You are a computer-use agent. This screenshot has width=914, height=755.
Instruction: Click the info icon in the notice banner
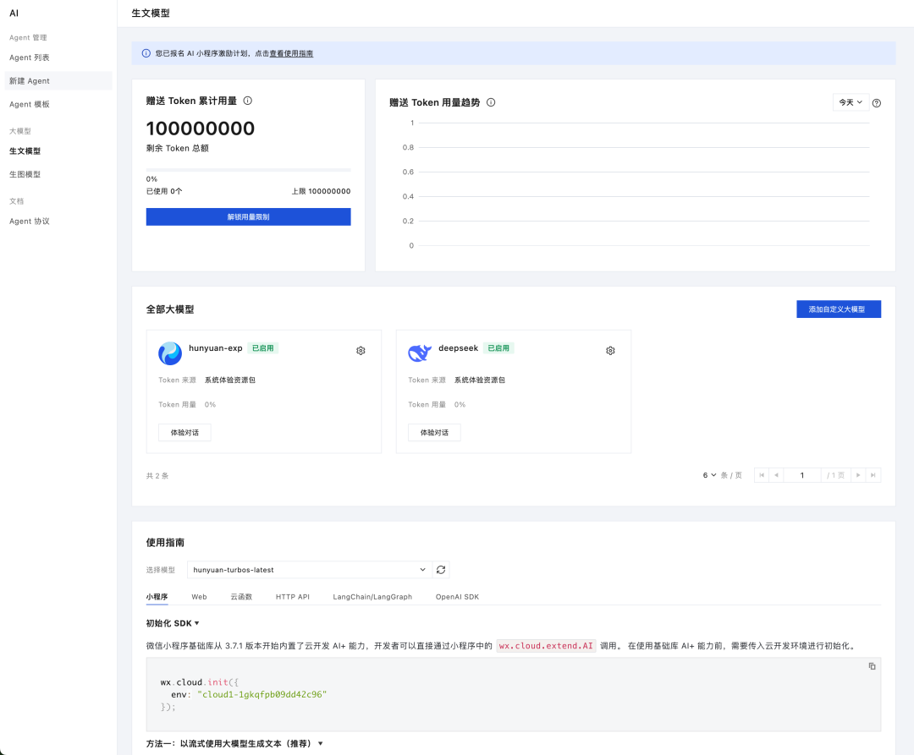tap(146, 53)
